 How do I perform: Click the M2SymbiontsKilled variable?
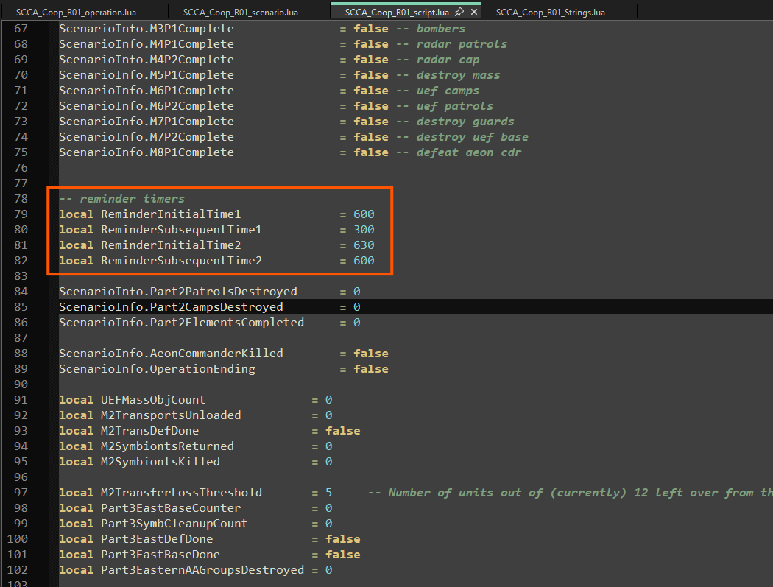pyautogui.click(x=160, y=461)
